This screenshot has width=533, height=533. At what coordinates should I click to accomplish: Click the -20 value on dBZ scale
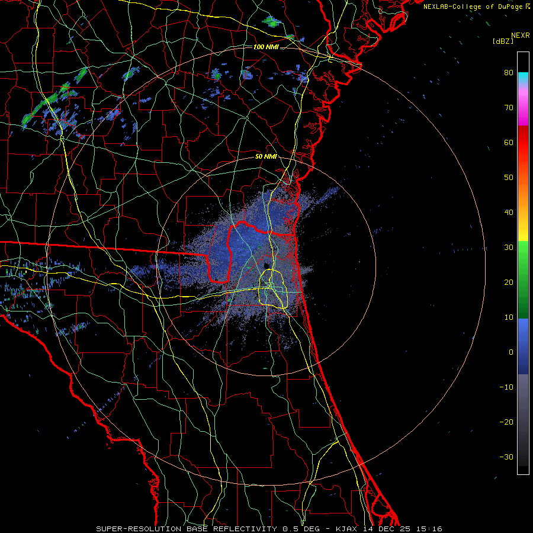pyautogui.click(x=506, y=422)
